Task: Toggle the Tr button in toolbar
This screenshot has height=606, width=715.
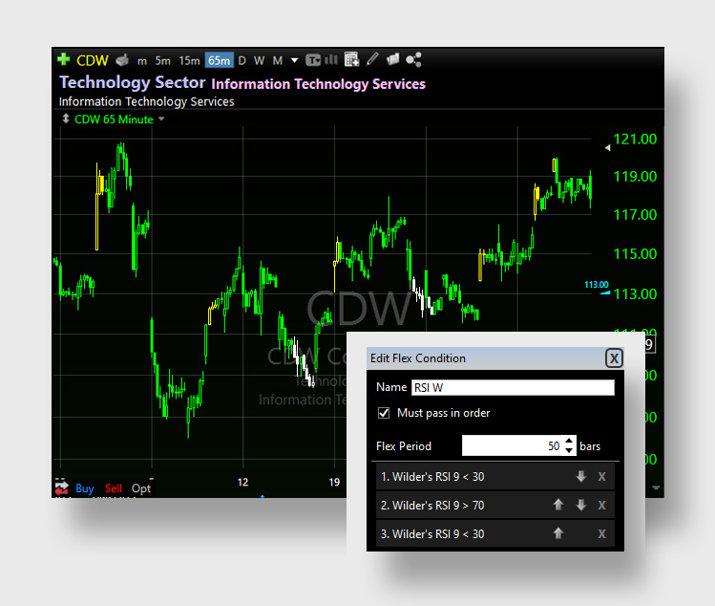Action: (x=313, y=60)
